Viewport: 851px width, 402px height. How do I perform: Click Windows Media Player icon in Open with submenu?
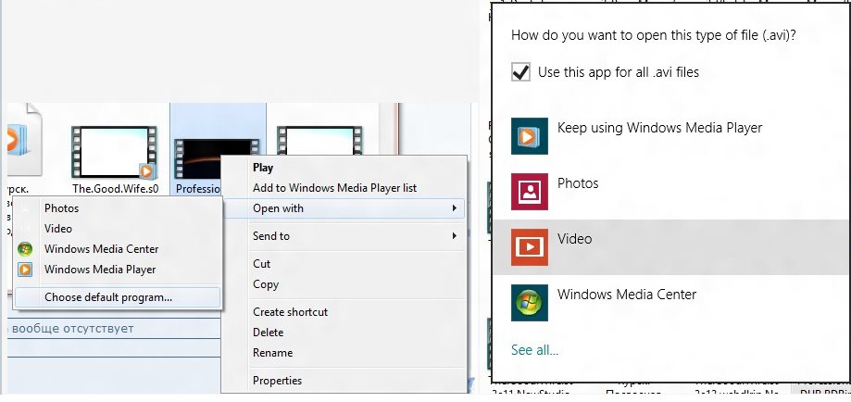point(25,270)
